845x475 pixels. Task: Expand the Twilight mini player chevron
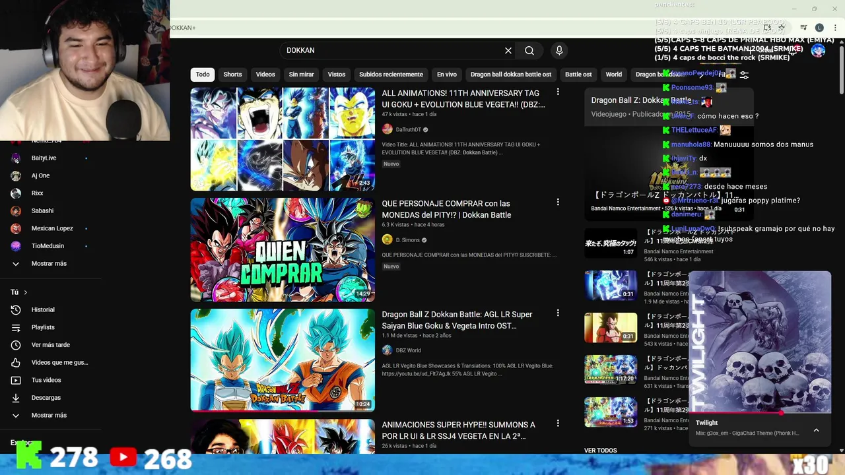click(816, 430)
